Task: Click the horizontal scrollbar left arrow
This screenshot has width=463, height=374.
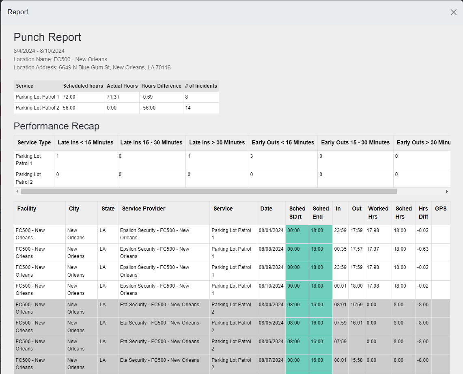Action: click(x=17, y=191)
